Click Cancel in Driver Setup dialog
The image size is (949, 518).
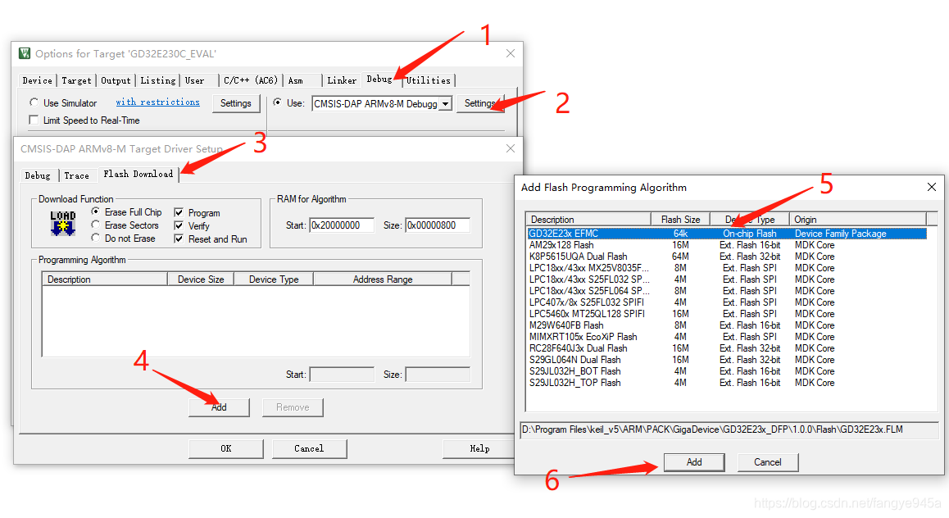click(x=309, y=448)
